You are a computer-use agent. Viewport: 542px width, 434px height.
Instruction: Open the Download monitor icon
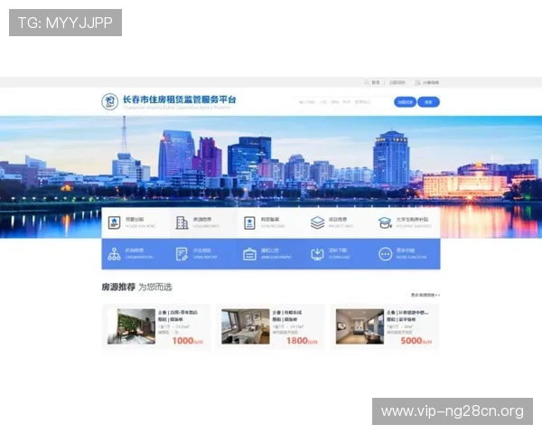(317, 254)
